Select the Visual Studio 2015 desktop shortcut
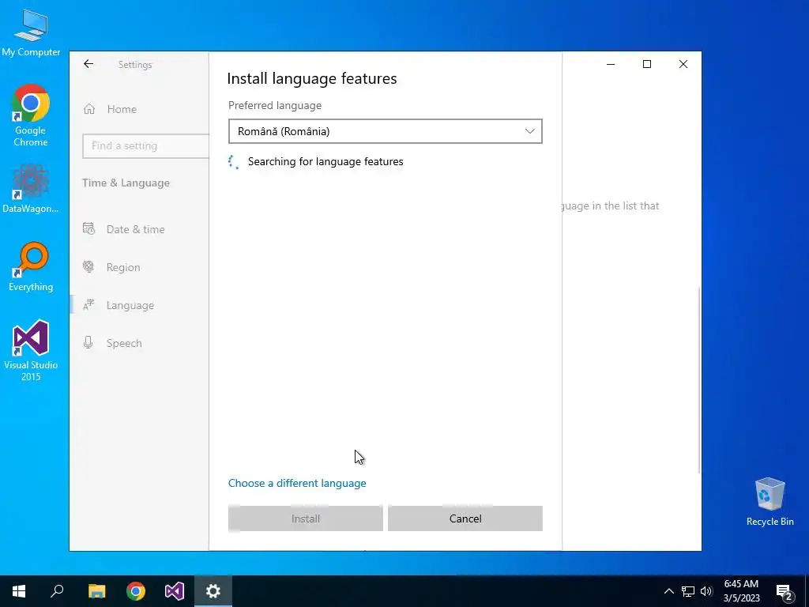Image resolution: width=809 pixels, height=607 pixels. point(31,350)
